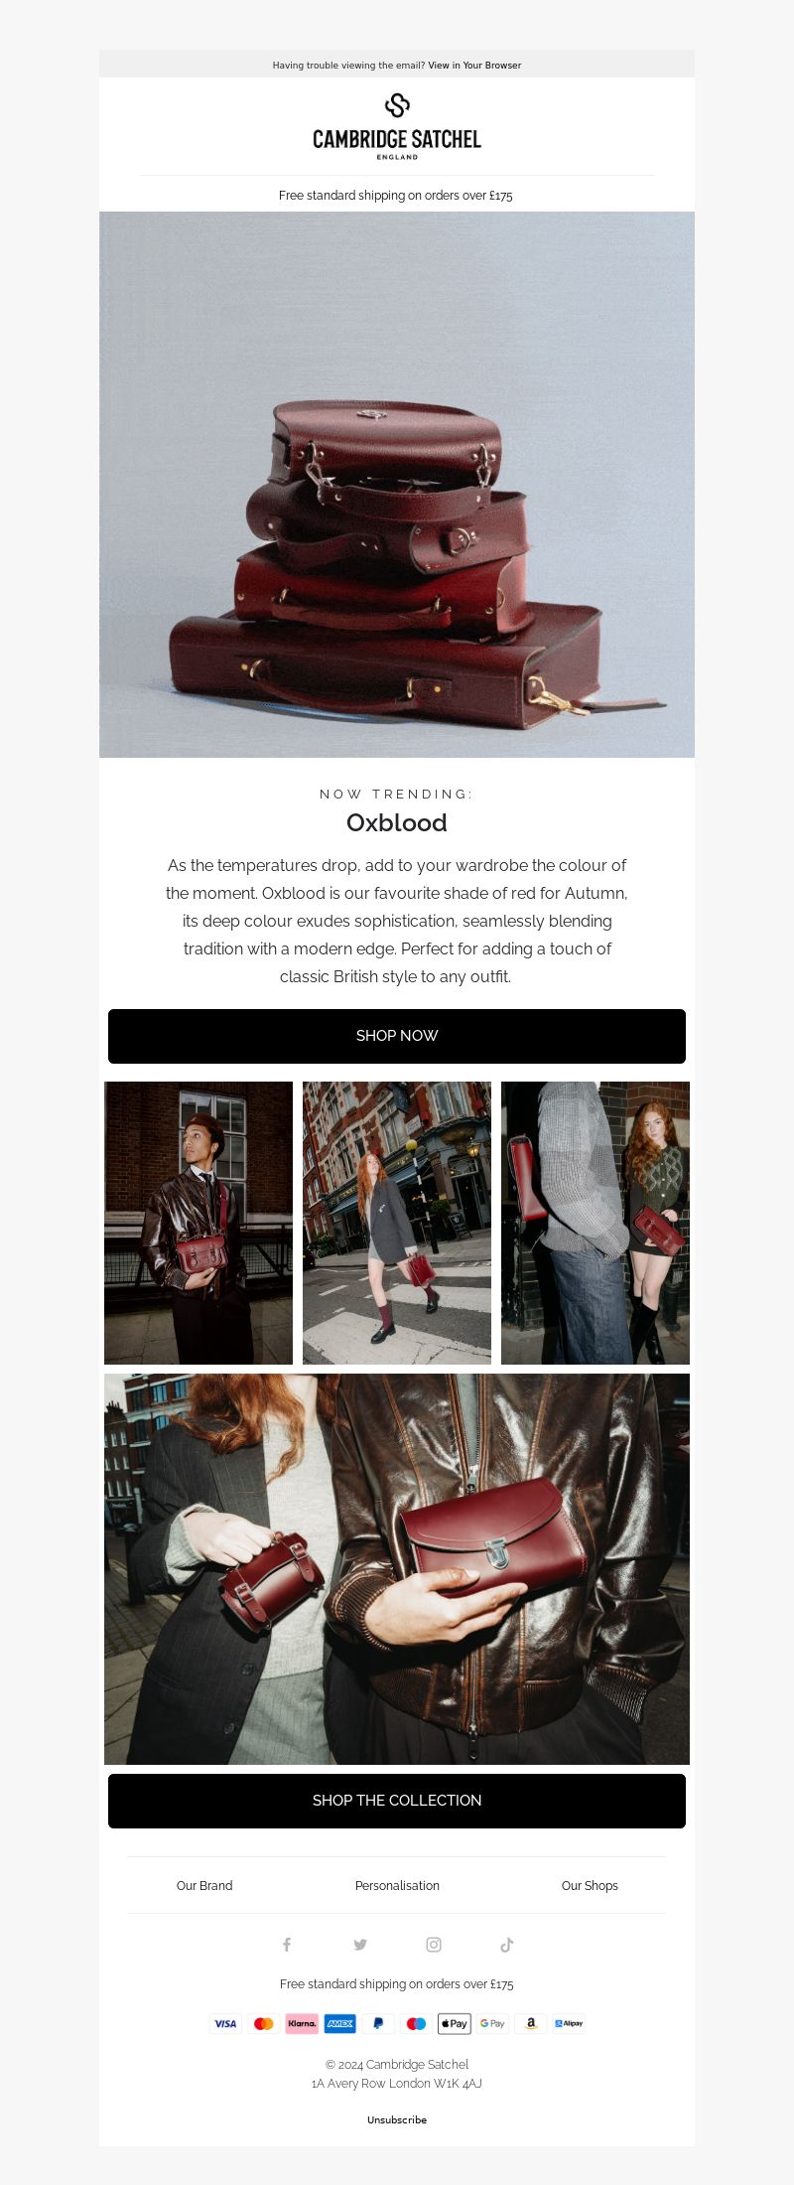The height and width of the screenshot is (2185, 794).
Task: Click the SHOP THE COLLECTION button
Action: [397, 1801]
